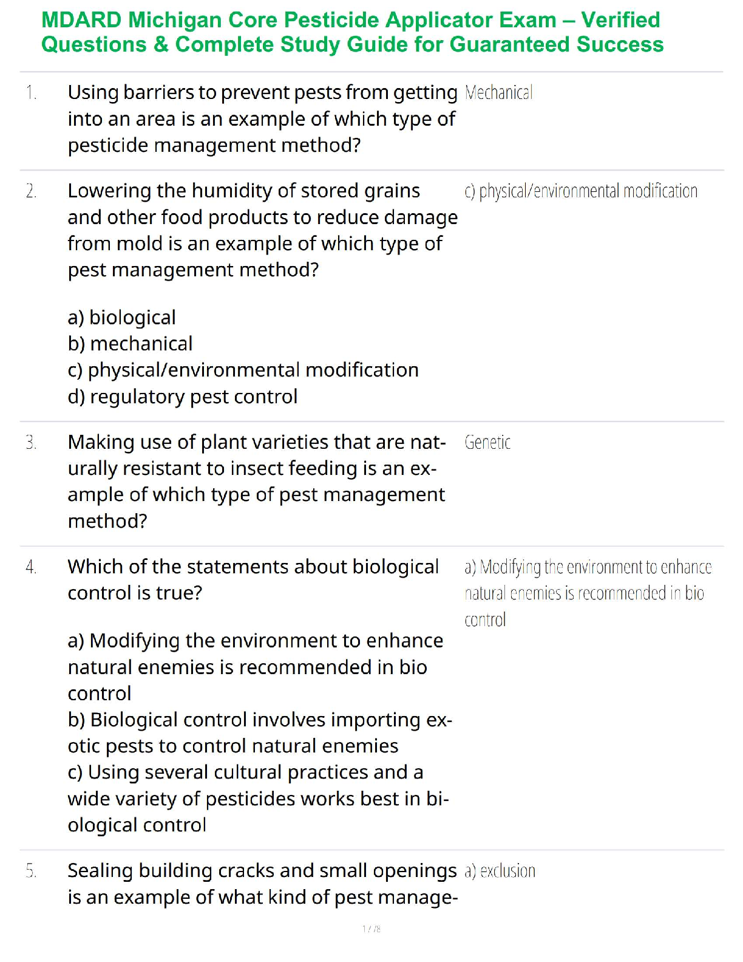Click question number 2 marker
Screen dimensions: 743x962
pos(31,191)
